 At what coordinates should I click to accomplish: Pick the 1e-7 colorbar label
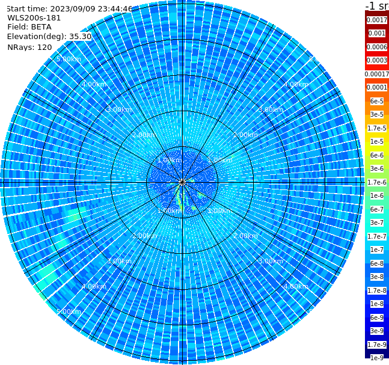tap(377, 250)
